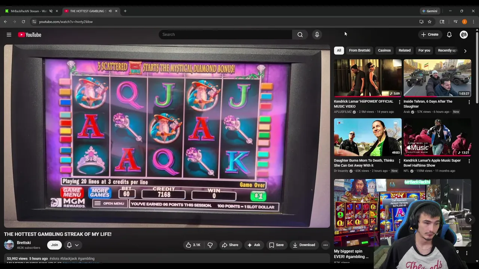This screenshot has height=269, width=479.
Task: Click the address bar URL
Action: 66,22
